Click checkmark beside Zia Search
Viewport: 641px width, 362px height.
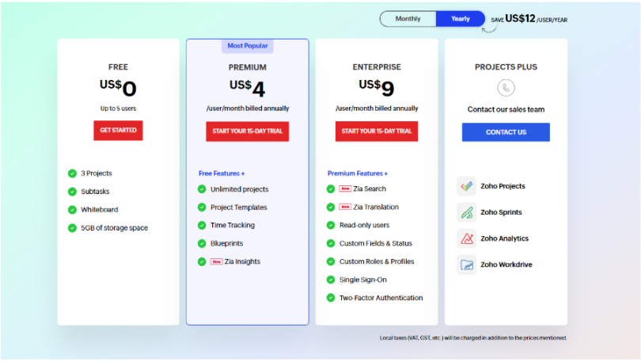331,189
